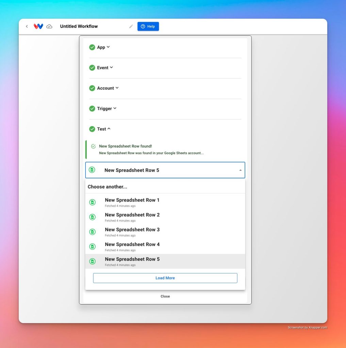
Task: Select New Spreadsheet Row 2
Action: [165, 217]
